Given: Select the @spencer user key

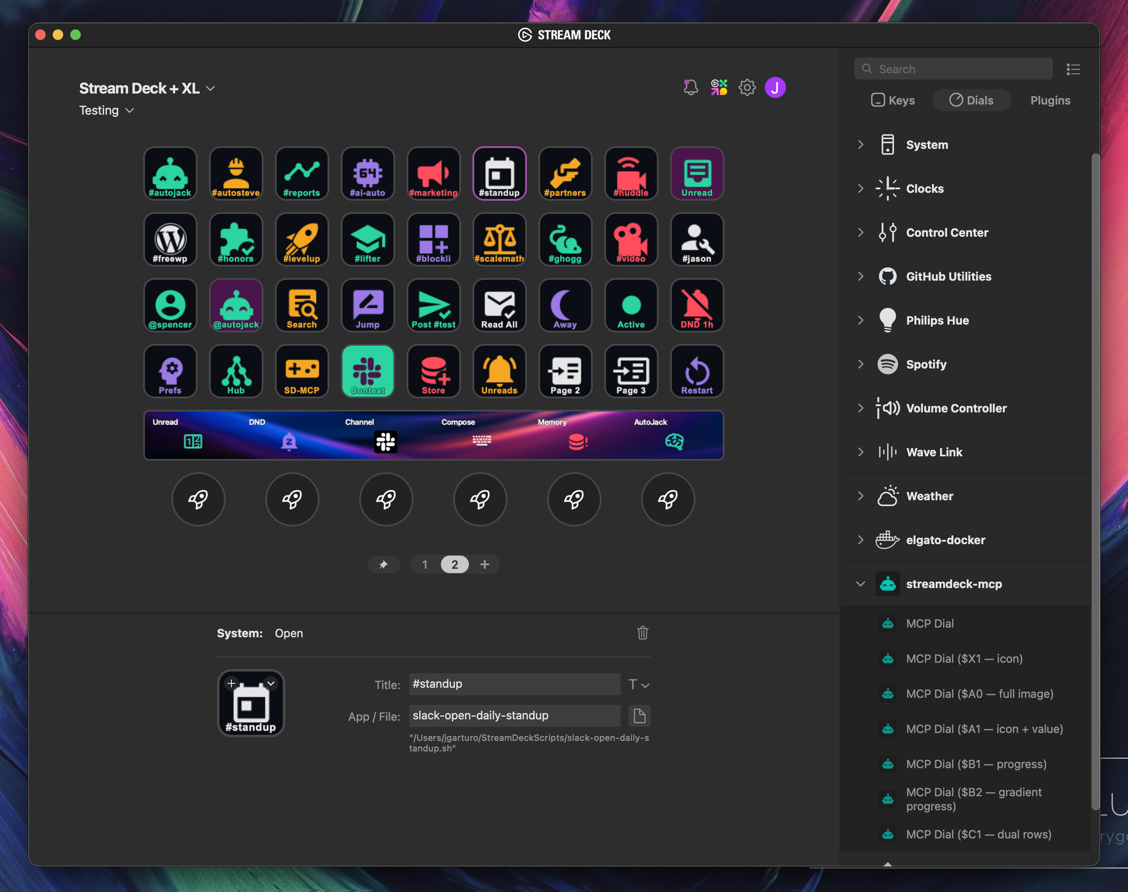Looking at the screenshot, I should click(170, 305).
